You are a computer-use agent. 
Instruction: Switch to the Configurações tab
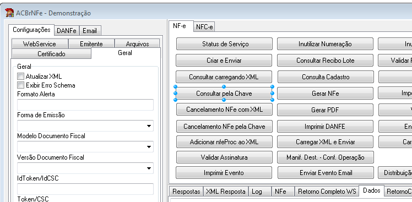31,30
